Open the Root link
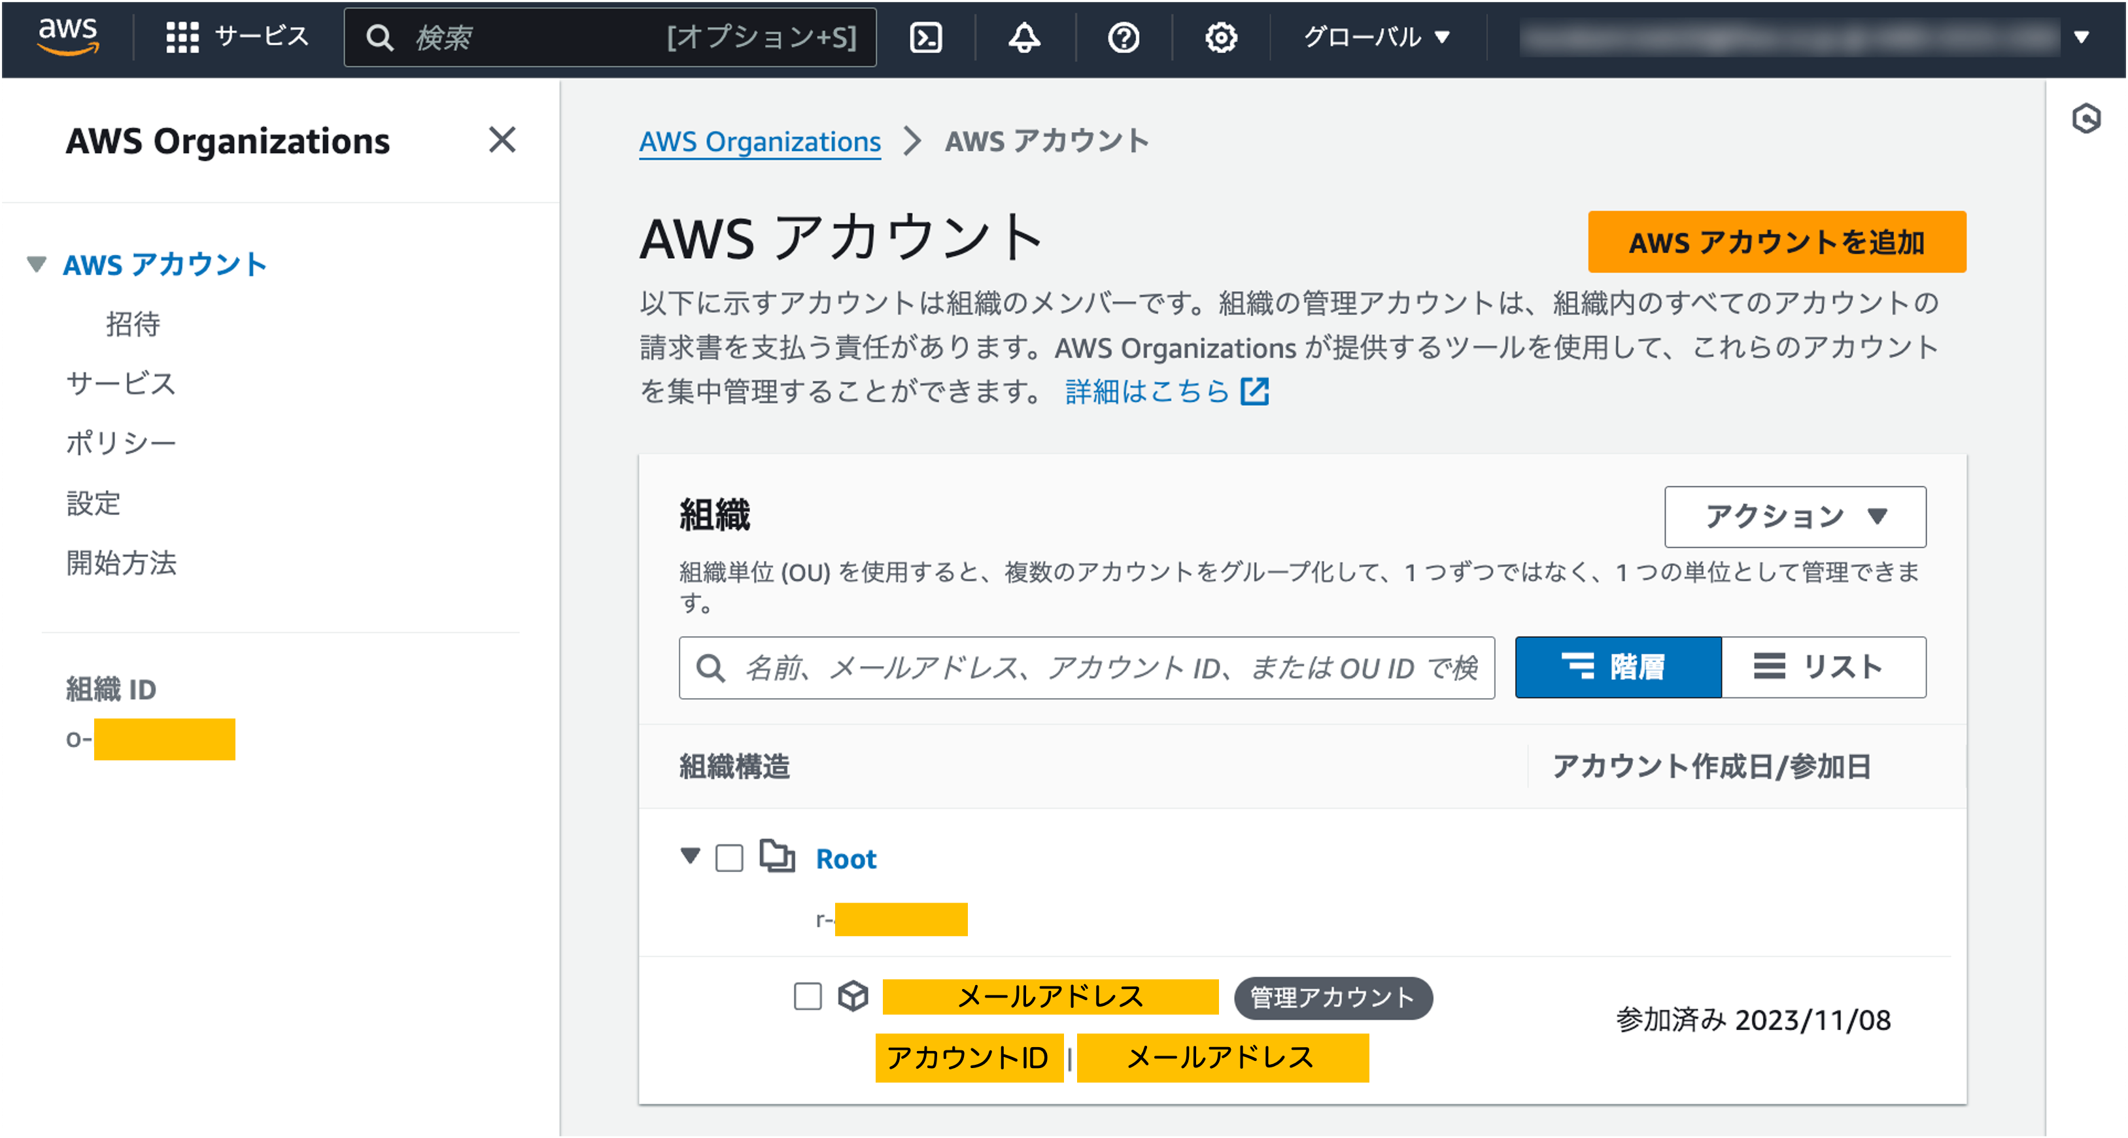The image size is (2128, 1138). [x=846, y=859]
